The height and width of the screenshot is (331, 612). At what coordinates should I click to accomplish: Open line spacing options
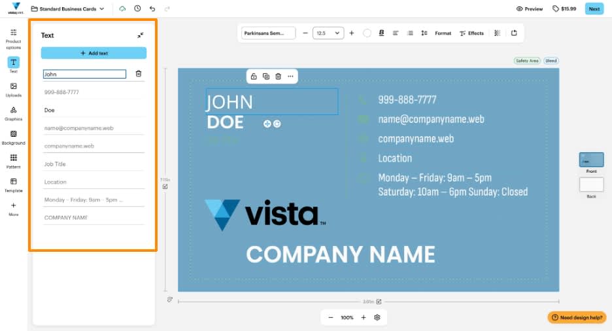tap(424, 33)
